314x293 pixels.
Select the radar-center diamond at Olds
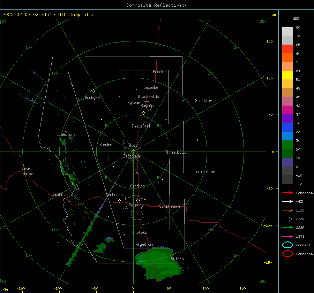tap(133, 152)
